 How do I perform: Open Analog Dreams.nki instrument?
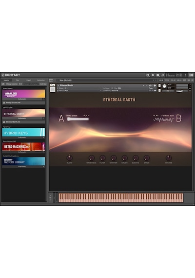23,102
